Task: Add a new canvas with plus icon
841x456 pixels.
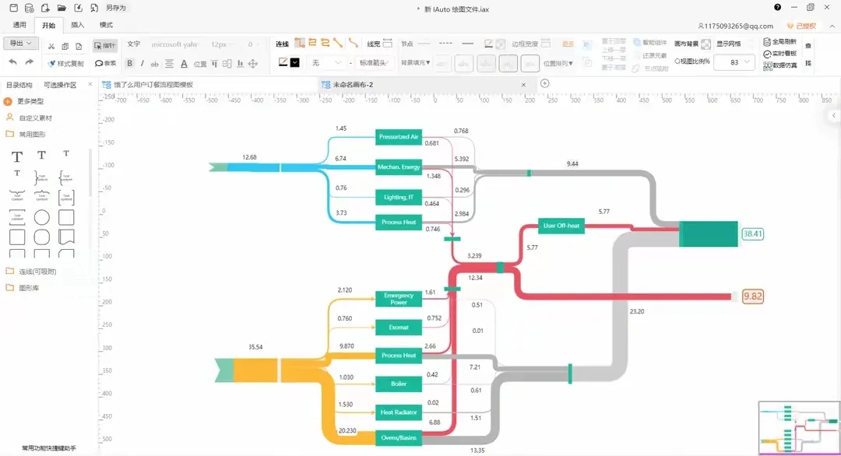Action: click(x=544, y=83)
